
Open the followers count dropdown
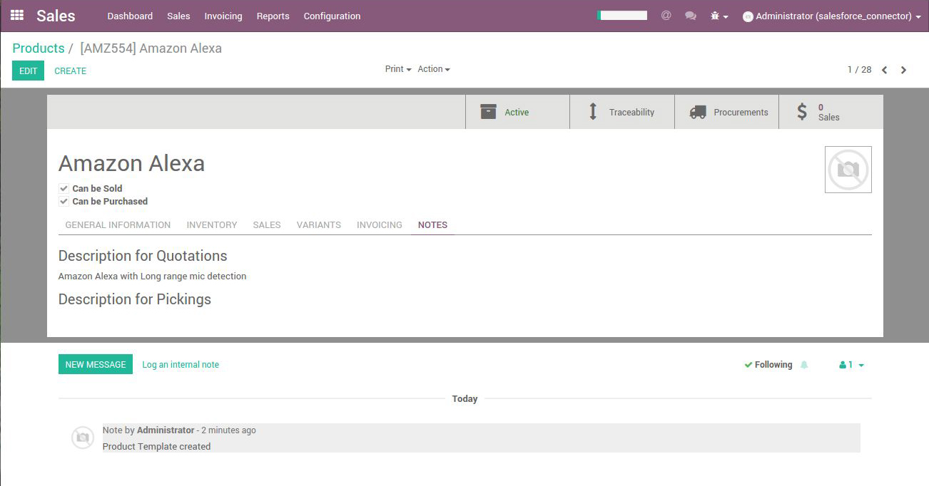click(851, 365)
